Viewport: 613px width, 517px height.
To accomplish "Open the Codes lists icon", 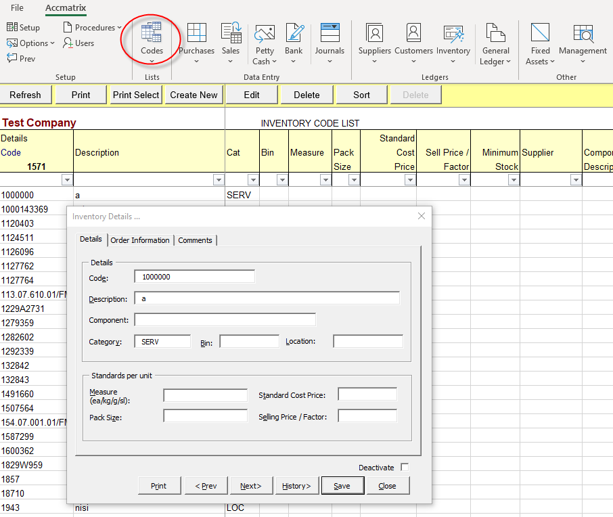I will pyautogui.click(x=152, y=39).
